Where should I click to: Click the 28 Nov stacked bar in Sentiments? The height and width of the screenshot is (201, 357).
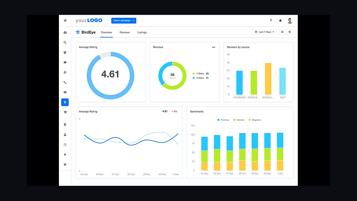pos(242,152)
